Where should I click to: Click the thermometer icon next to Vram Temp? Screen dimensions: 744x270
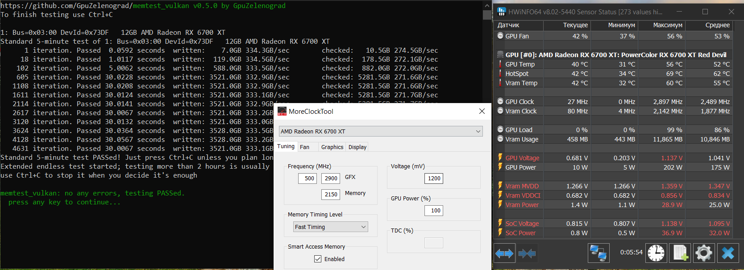(x=500, y=83)
